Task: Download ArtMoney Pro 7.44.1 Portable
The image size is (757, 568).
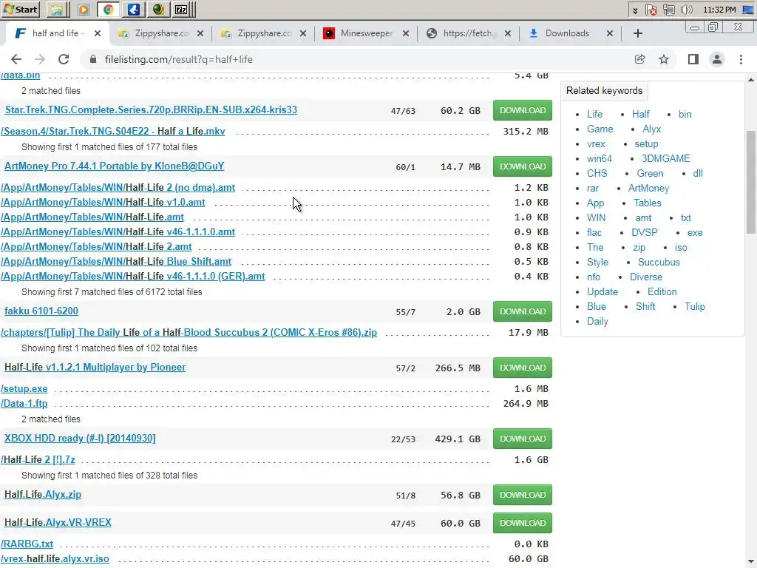Action: pos(523,166)
